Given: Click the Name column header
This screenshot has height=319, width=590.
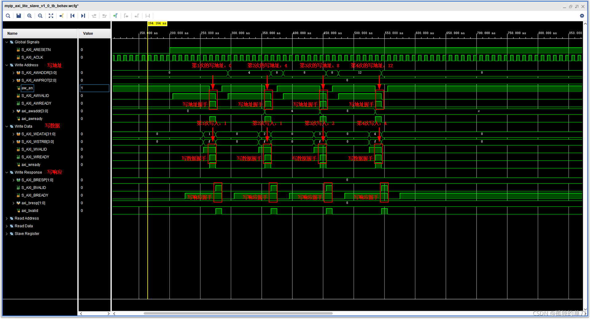Looking at the screenshot, I should 40,33.
